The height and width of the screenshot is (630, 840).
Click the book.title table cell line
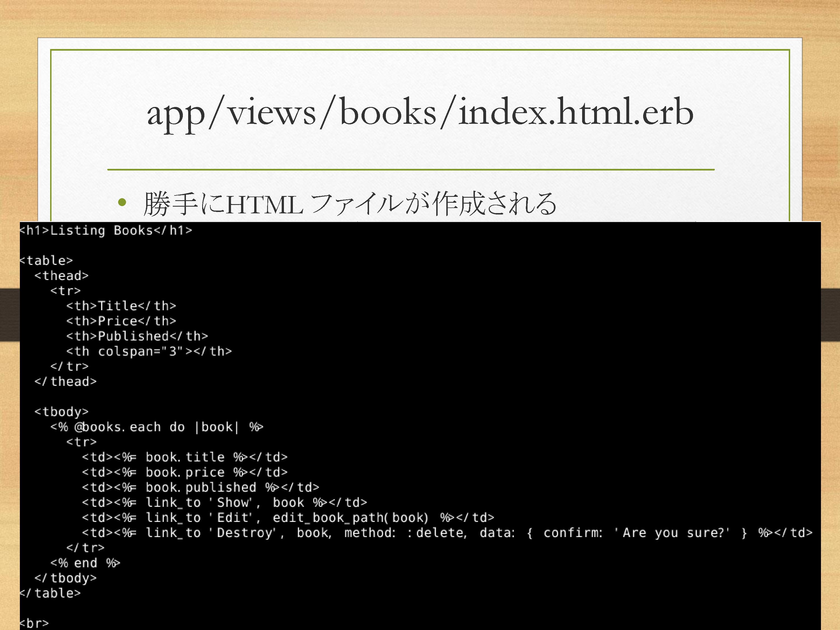coord(185,457)
